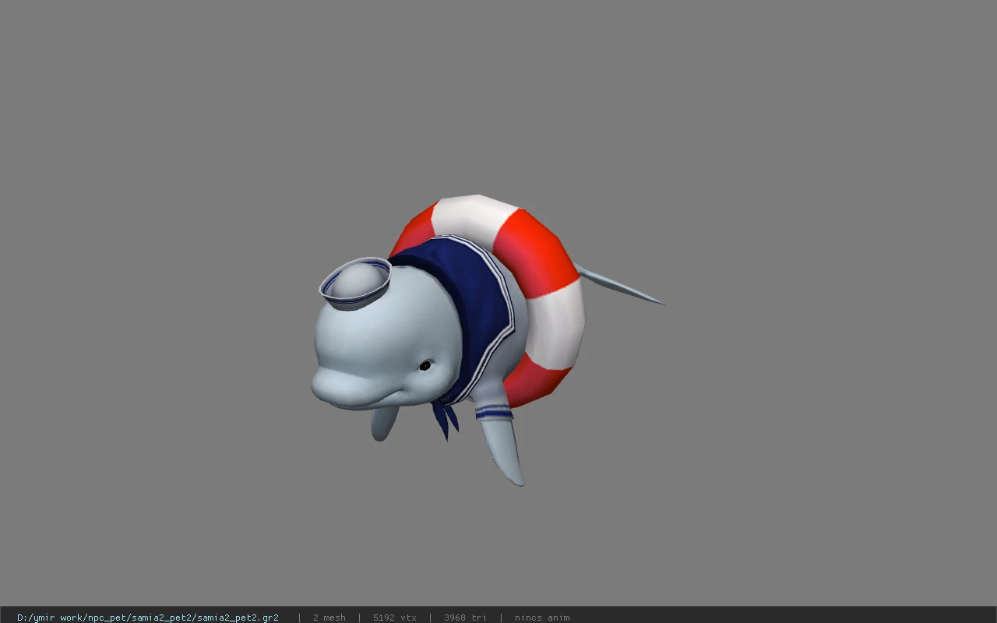The width and height of the screenshot is (997, 623).
Task: Click the file path samia2_pet2.gr2 in status bar
Action: pos(148,617)
